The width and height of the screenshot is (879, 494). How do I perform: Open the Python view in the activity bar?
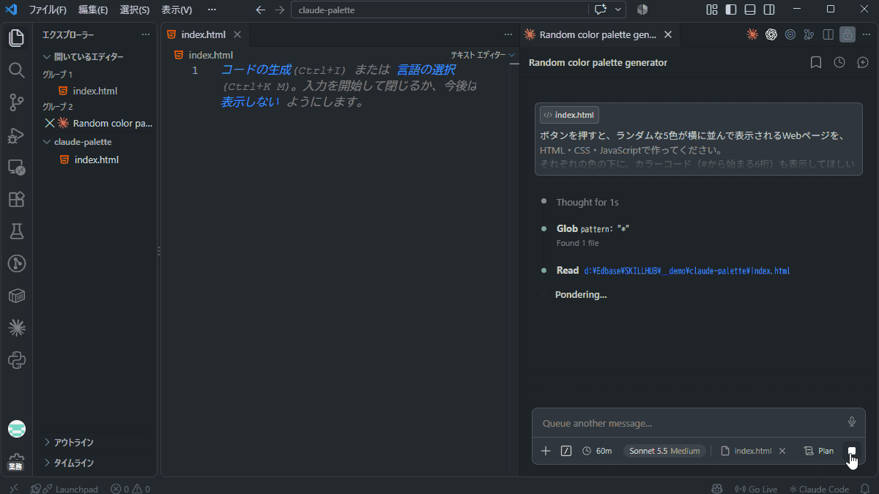pos(16,360)
